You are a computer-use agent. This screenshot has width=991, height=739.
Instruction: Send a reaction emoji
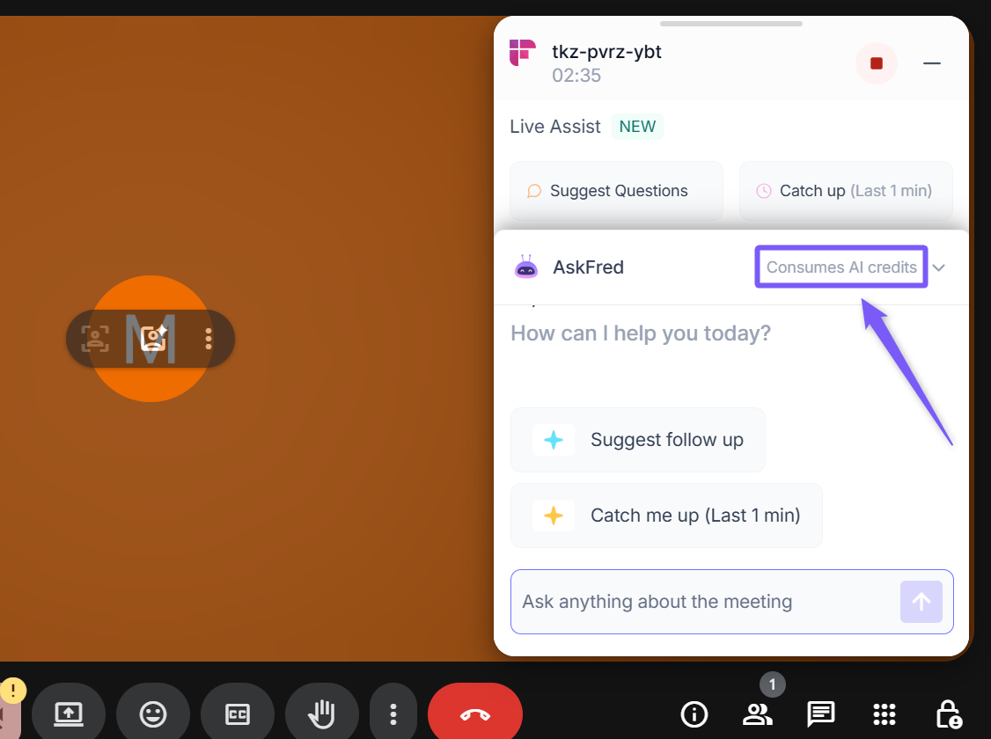(x=153, y=714)
